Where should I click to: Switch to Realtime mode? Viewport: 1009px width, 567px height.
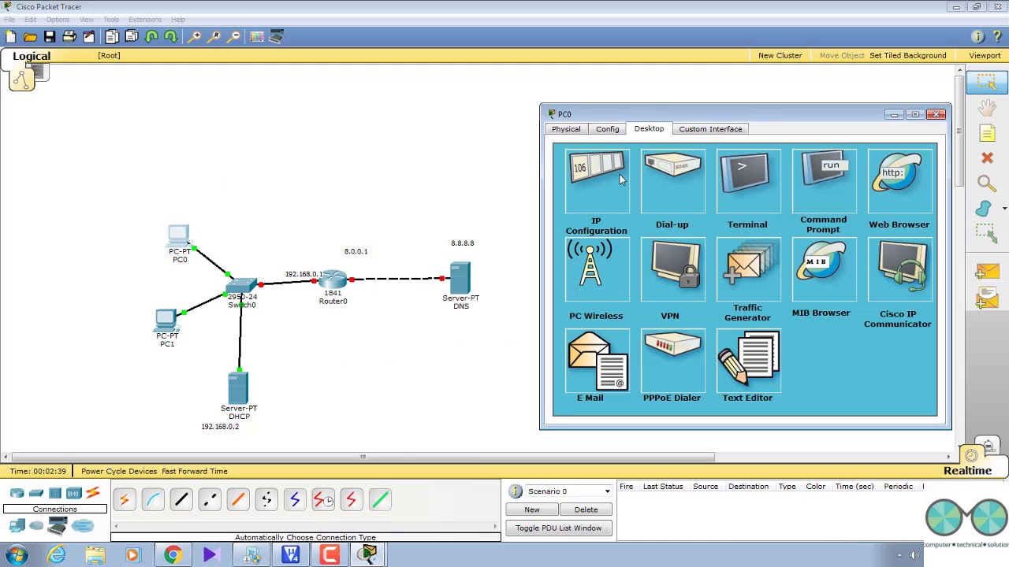point(967,471)
